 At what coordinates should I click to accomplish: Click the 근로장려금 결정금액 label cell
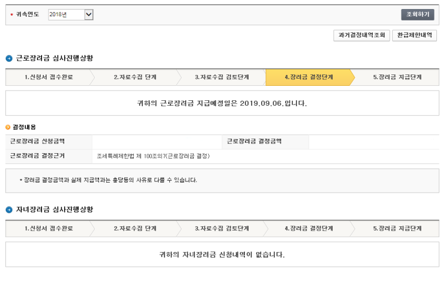click(x=265, y=142)
